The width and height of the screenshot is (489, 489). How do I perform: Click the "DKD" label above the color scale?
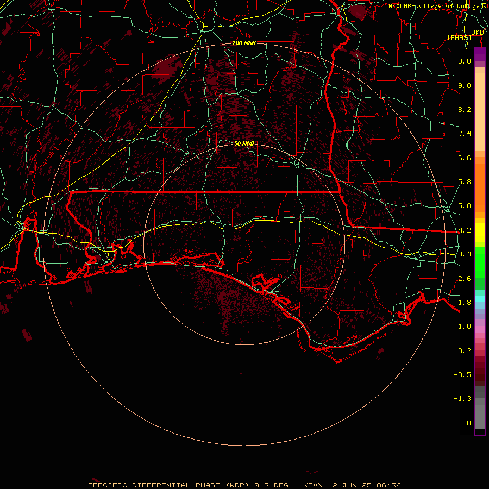tap(478, 33)
